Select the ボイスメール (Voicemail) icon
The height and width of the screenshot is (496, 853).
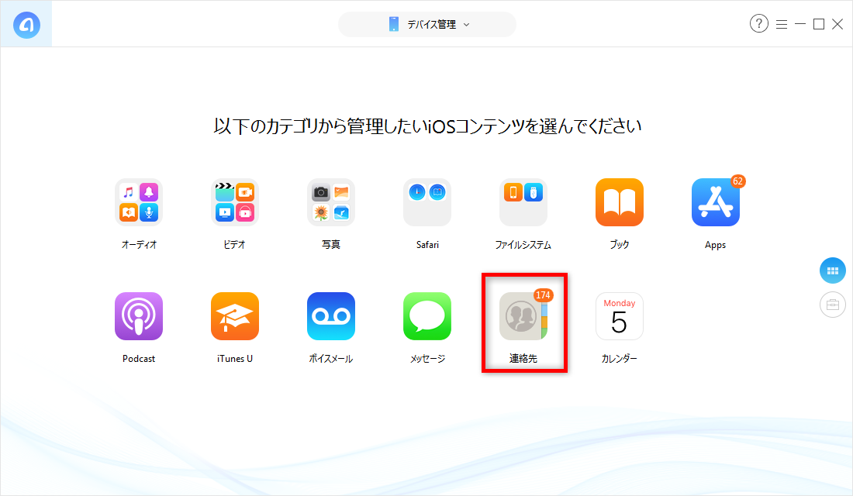(330, 316)
